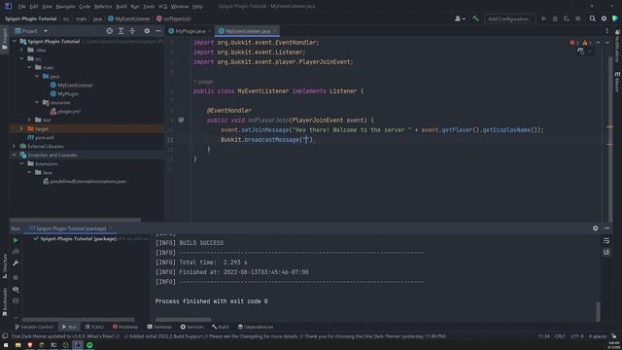
Task: Expand External Libraries node
Action: [15, 146]
